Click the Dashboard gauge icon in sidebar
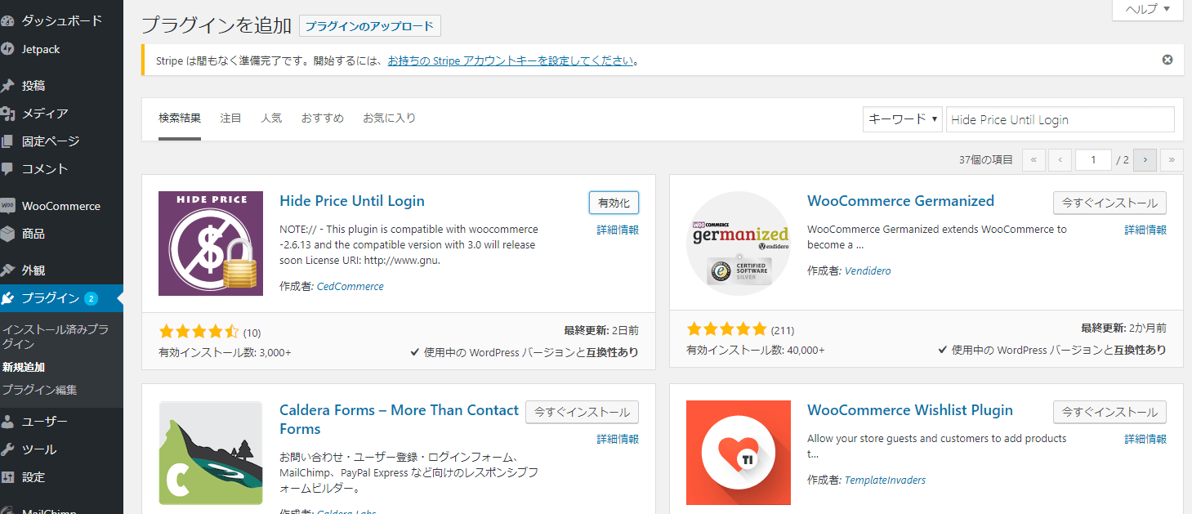The image size is (1192, 514). [7, 21]
